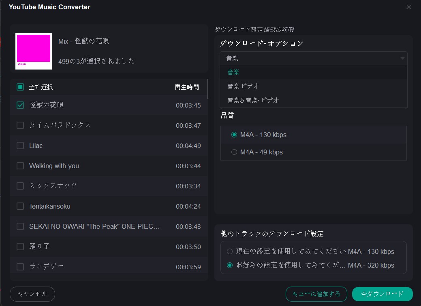Choose 現在の設定 M4A - 130 kbps option
Screen dimensions: 421x306
230,251
